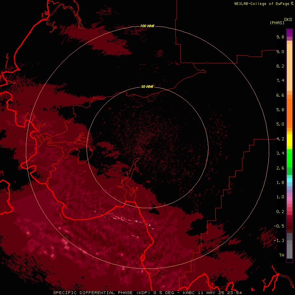Click the 23:54 timestamp in the caption
The image size is (295, 295).
coord(235,293)
